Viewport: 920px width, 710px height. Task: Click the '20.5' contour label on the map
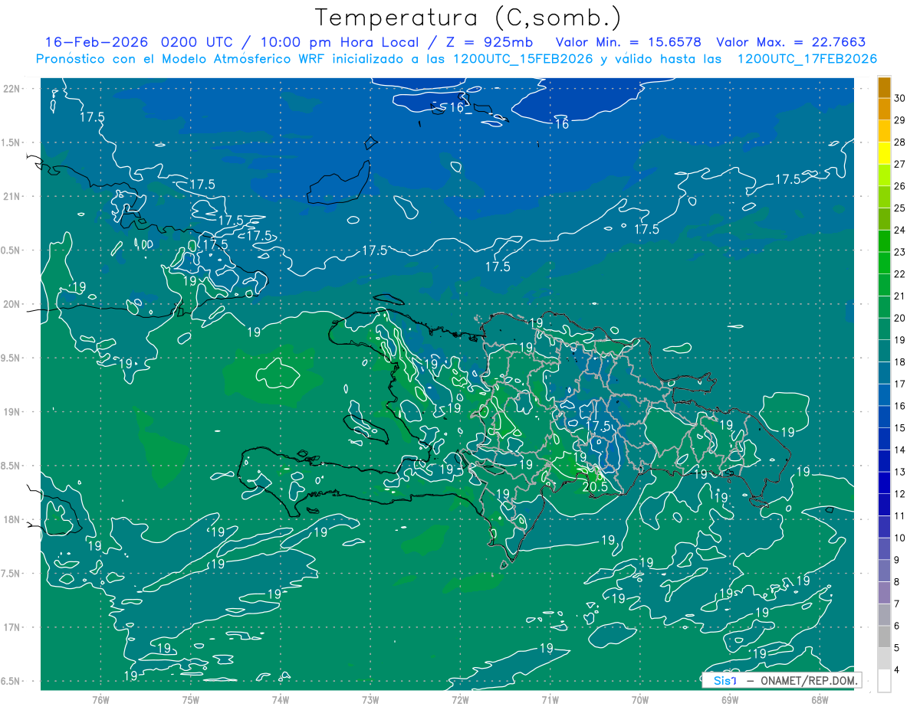click(x=595, y=486)
